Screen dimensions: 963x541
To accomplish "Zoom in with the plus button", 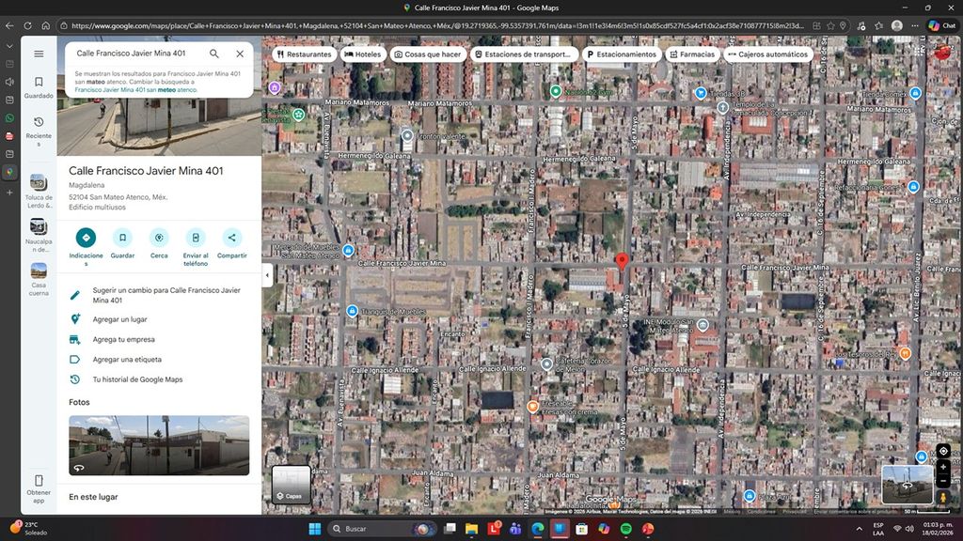I will pyautogui.click(x=943, y=467).
